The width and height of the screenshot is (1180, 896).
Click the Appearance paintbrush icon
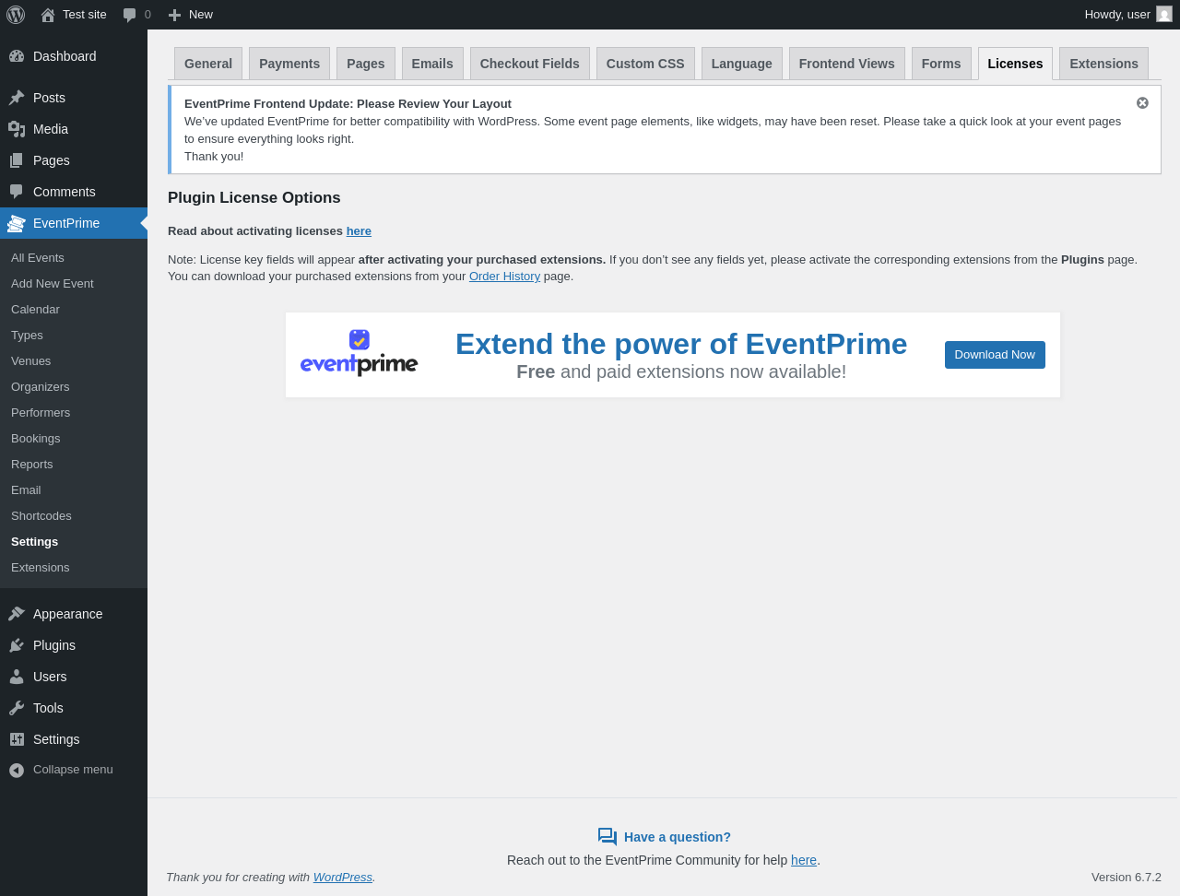click(x=17, y=614)
